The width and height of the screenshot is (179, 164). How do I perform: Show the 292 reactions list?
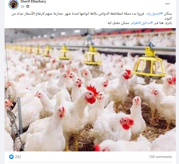[x=18, y=157]
